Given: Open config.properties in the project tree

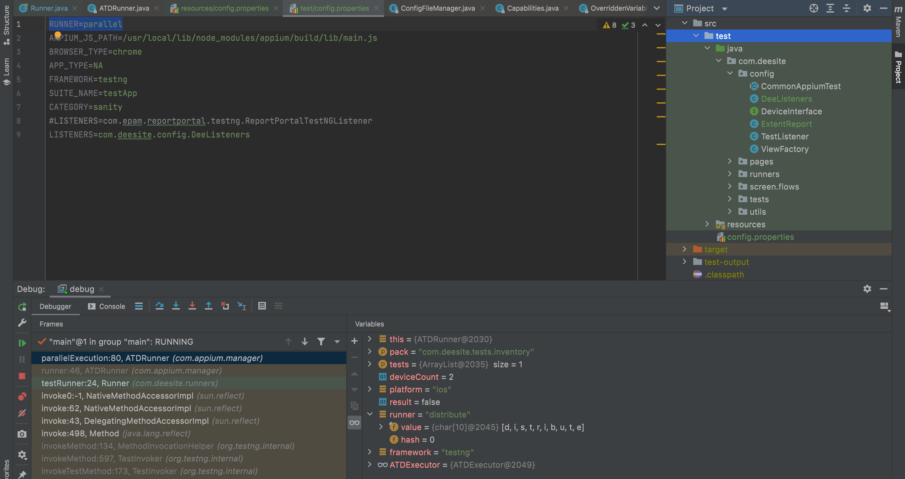Looking at the screenshot, I should coord(760,237).
